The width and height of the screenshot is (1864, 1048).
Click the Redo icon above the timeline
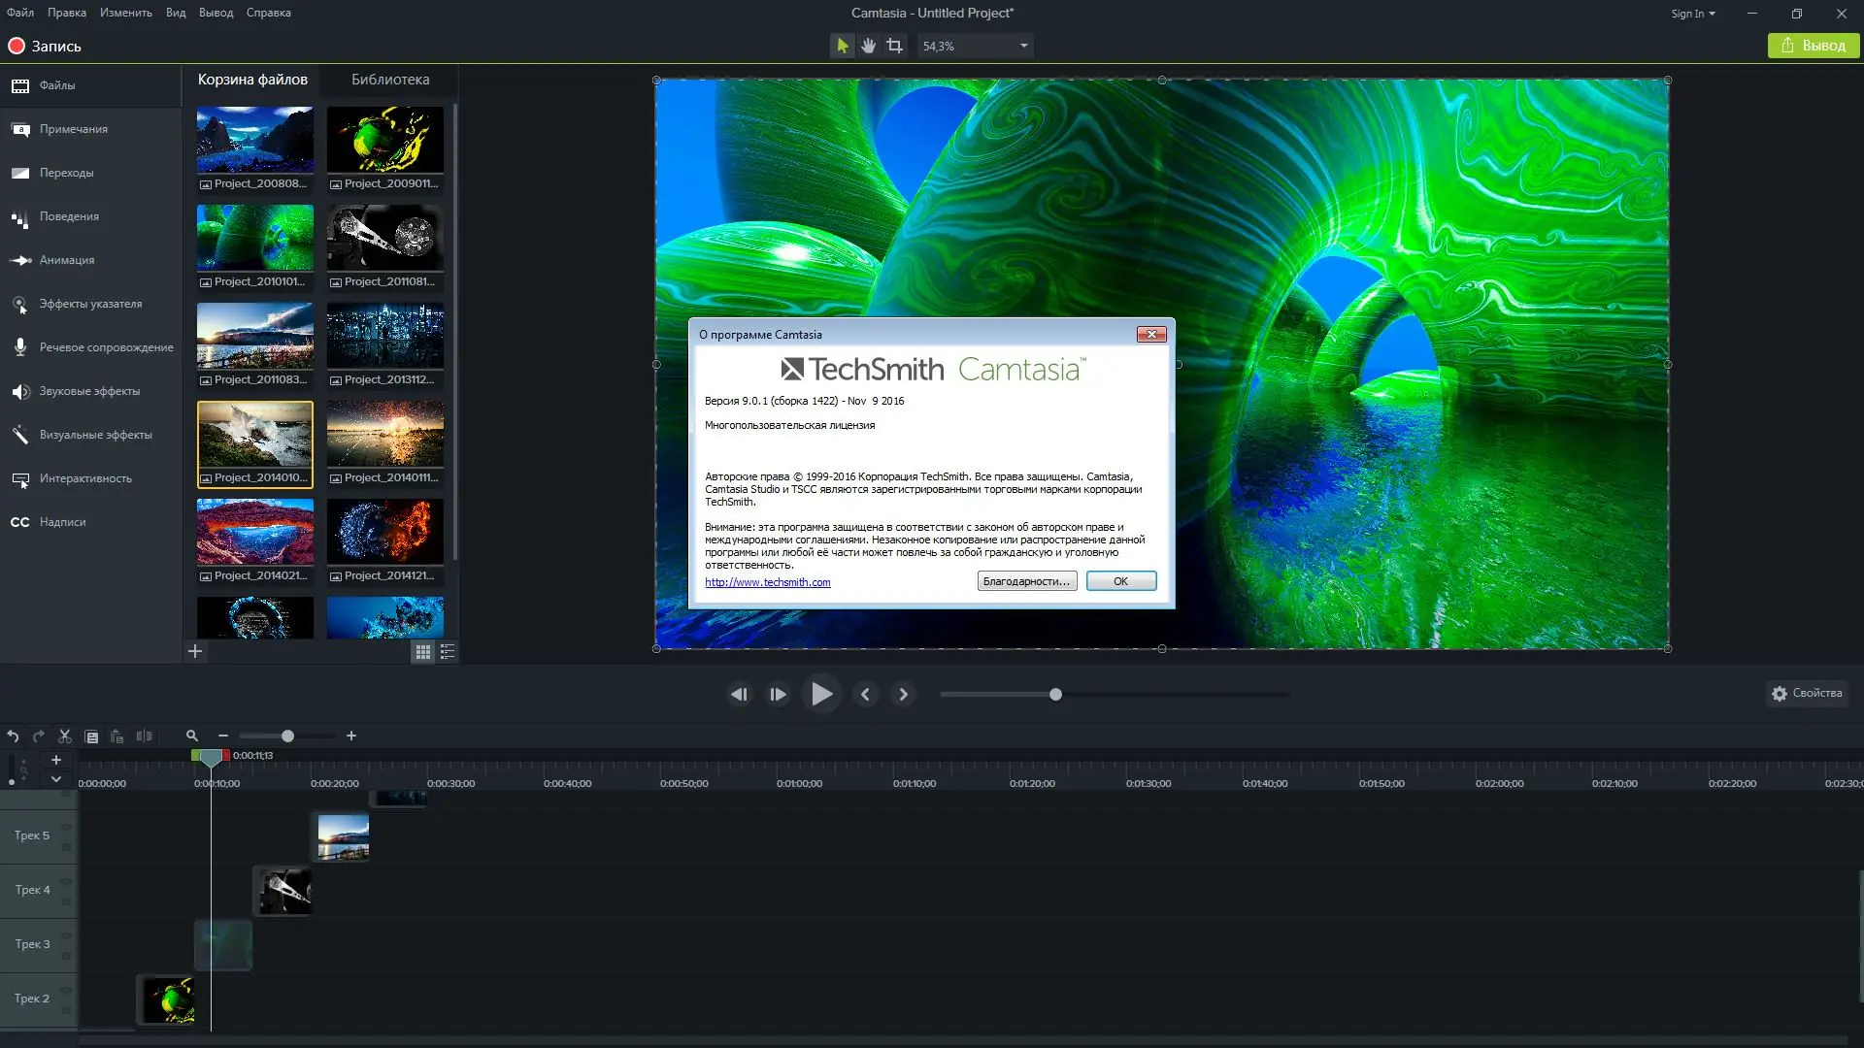point(38,737)
